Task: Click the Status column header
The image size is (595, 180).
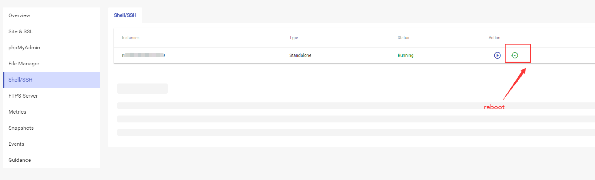Action: coord(403,38)
